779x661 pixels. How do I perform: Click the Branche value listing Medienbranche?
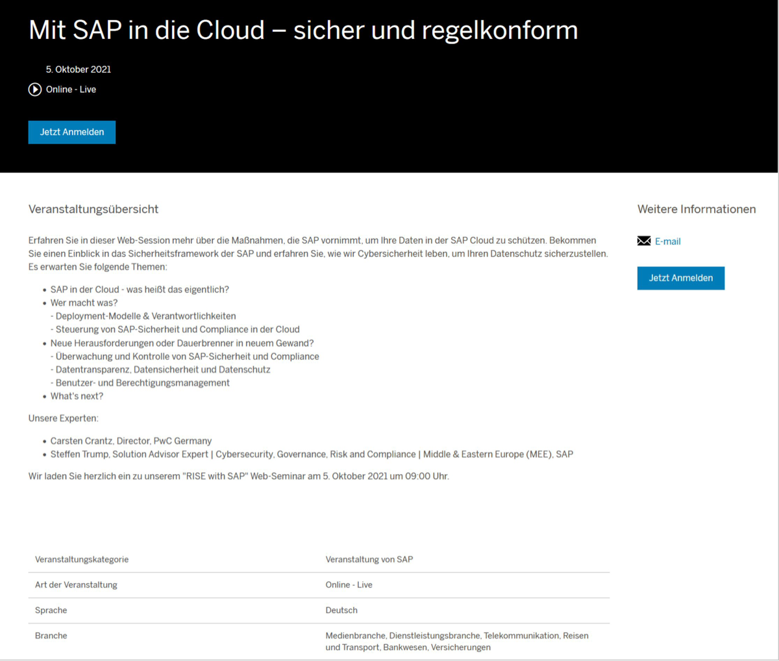point(457,642)
